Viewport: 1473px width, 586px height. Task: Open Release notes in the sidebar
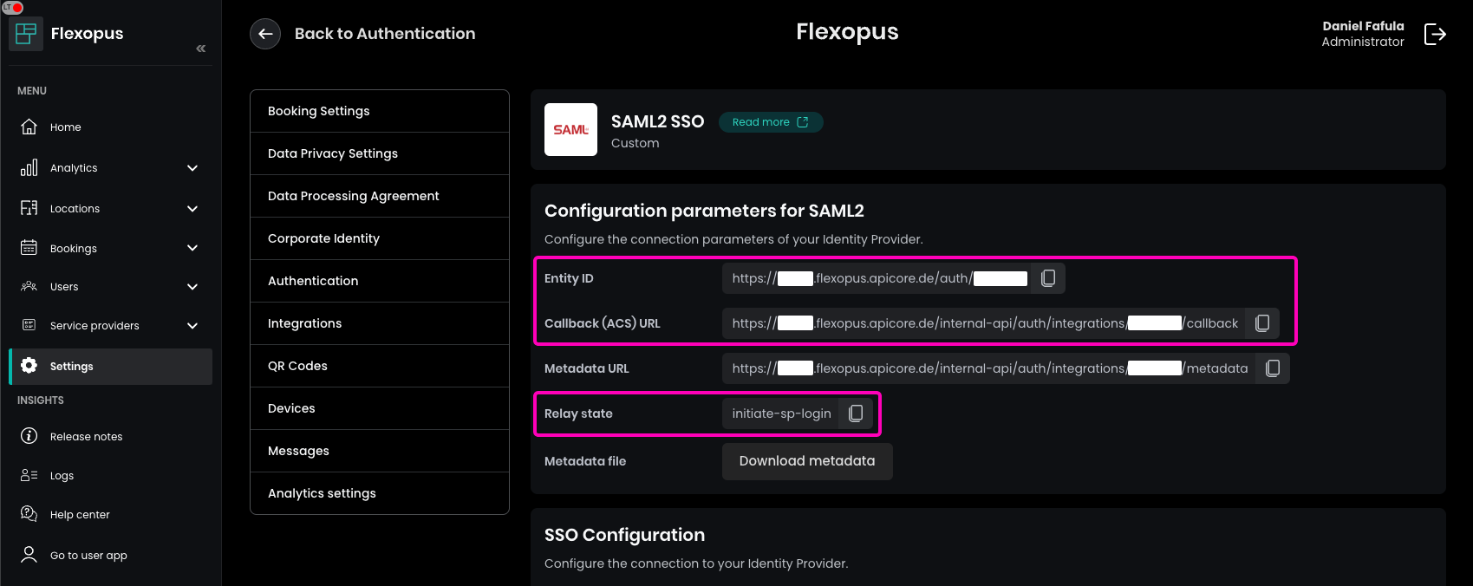click(x=86, y=437)
